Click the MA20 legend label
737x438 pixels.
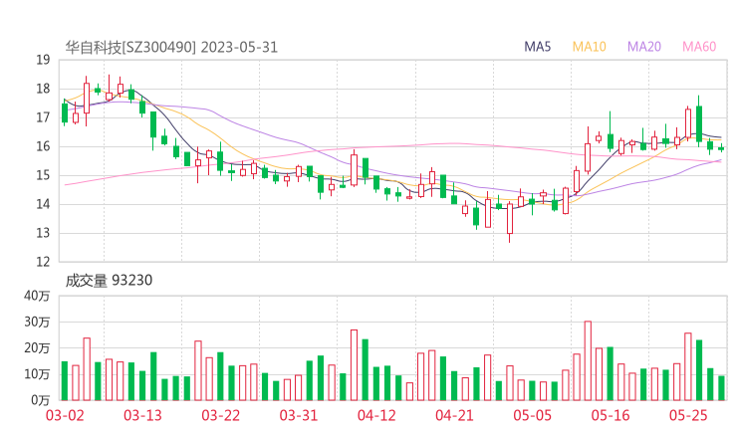coord(644,47)
